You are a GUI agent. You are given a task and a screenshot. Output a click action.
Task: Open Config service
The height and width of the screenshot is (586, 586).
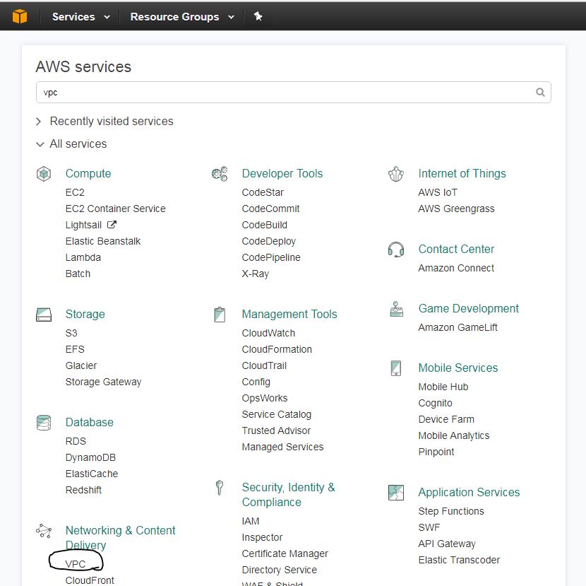point(256,382)
